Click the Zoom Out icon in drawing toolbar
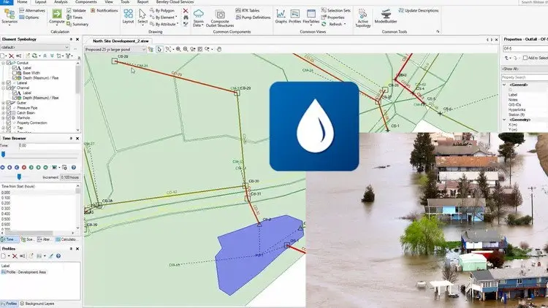 tap(186, 49)
